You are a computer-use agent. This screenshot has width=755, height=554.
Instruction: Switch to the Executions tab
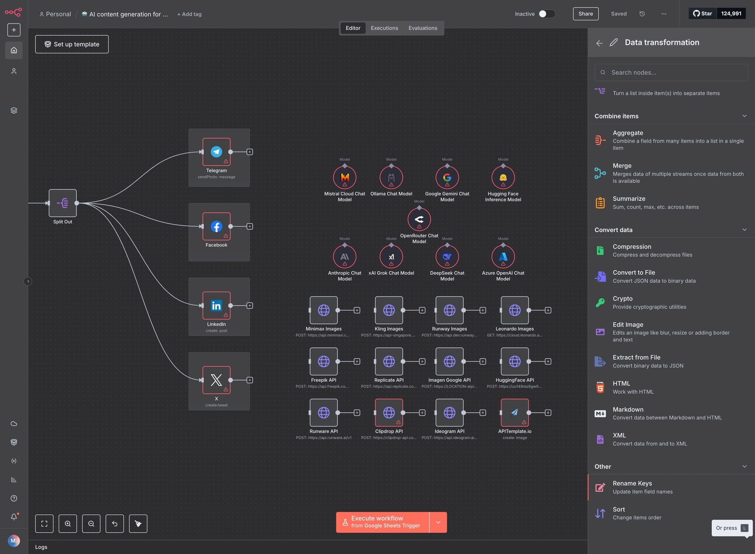pos(384,28)
